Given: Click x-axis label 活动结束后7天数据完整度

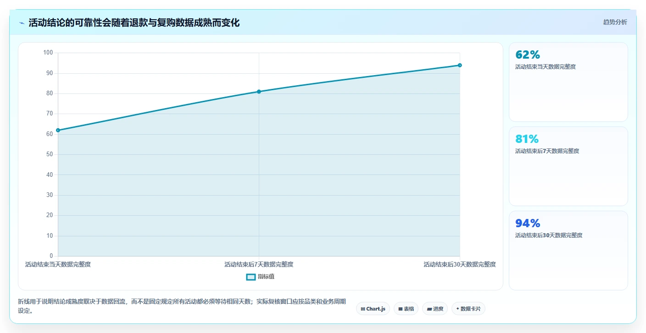Looking at the screenshot, I should [259, 264].
